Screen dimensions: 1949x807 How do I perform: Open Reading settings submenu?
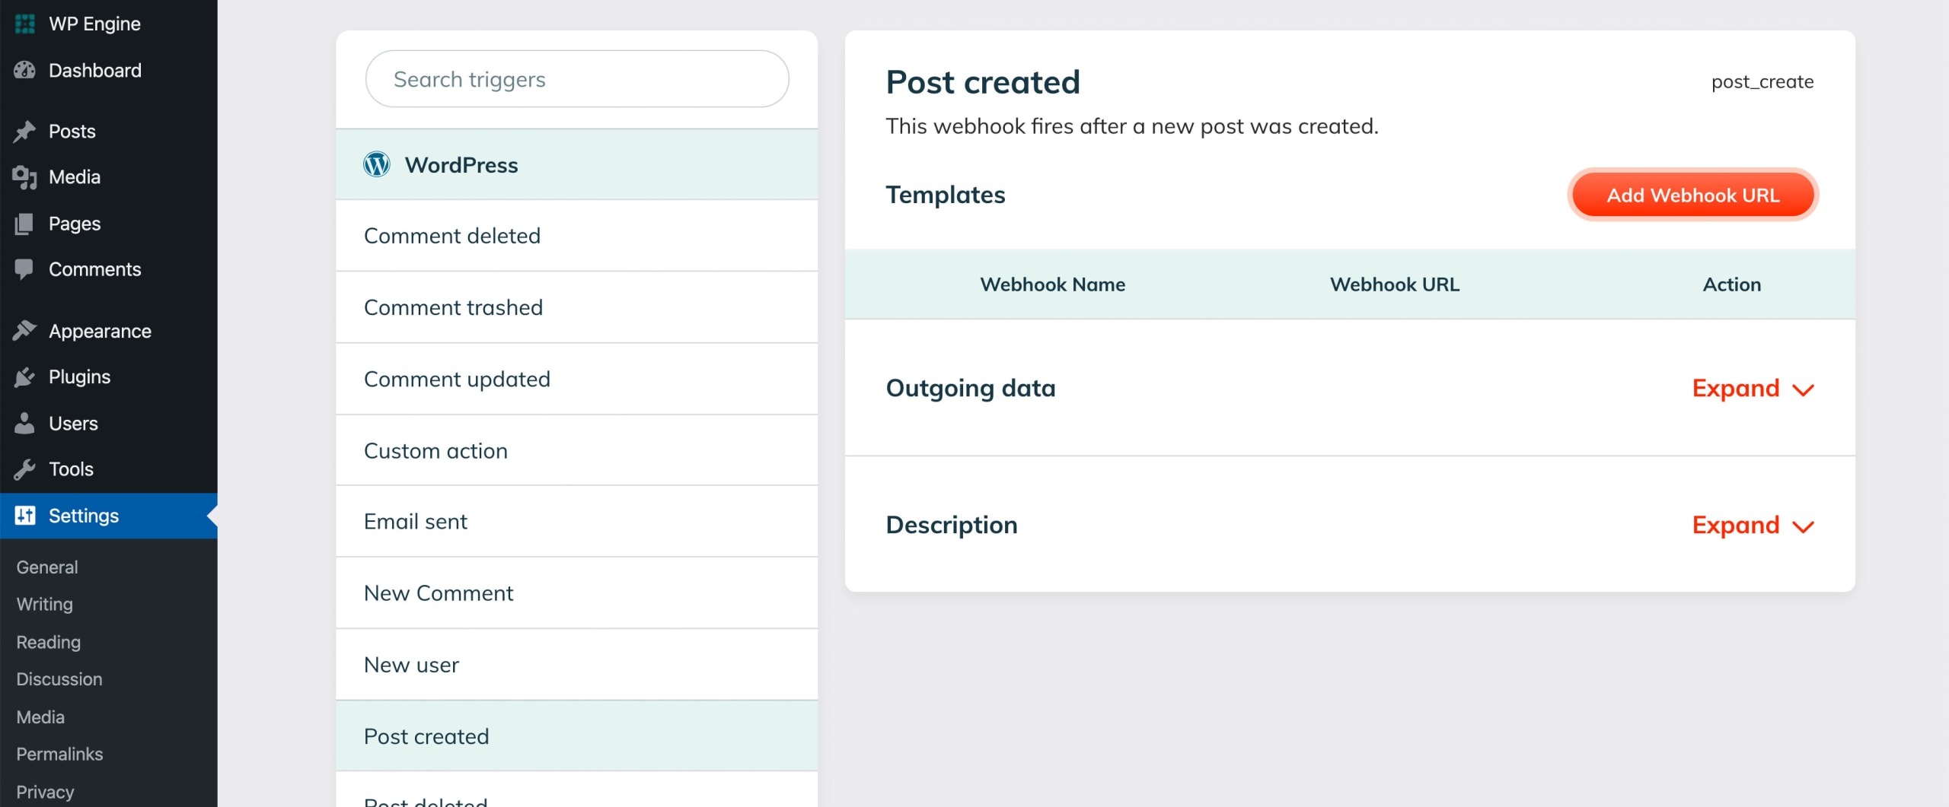[49, 642]
